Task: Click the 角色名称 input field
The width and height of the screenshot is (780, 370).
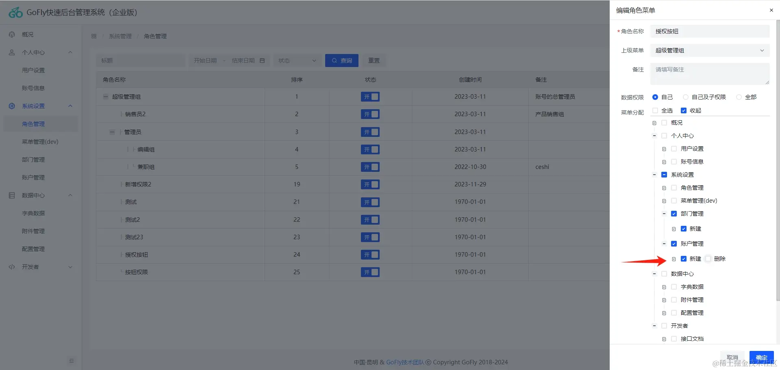Action: coord(710,31)
